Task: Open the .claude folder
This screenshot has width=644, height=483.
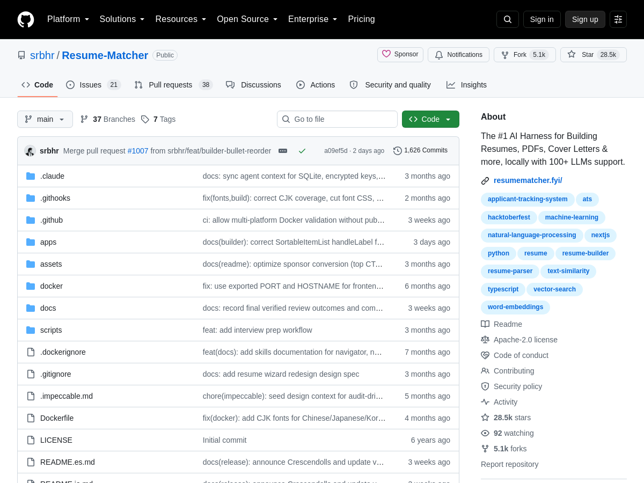Action: point(52,176)
